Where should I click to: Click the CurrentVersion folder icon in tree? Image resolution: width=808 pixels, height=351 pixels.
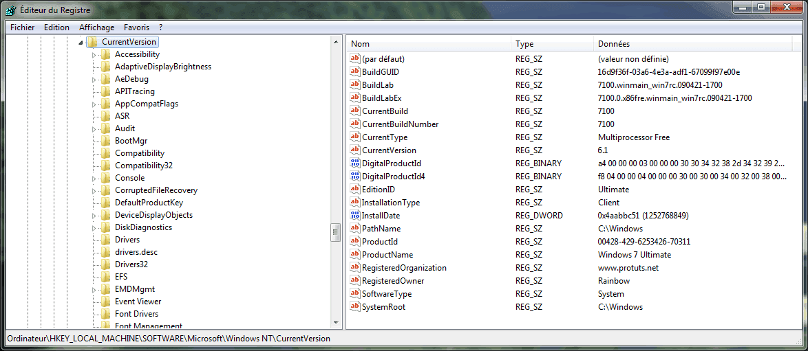(x=92, y=42)
